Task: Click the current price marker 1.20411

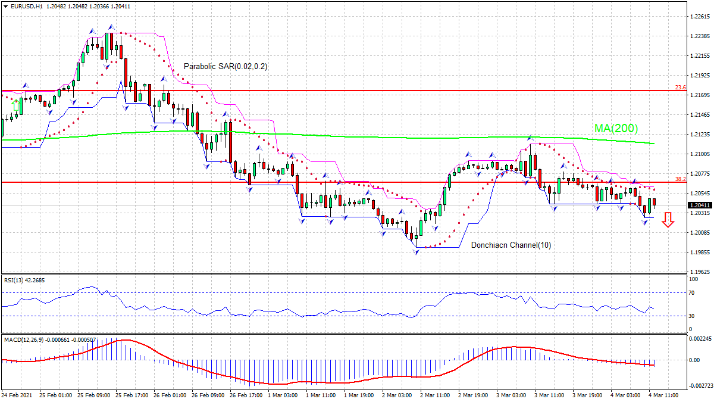Action: [x=699, y=205]
